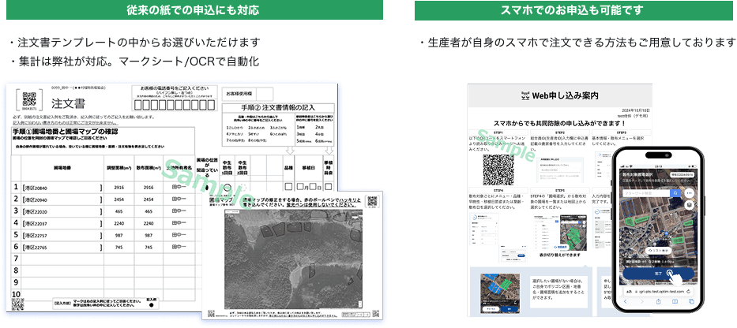The height and width of the screenshot is (328, 737).
Task: Click the 港区22765 cell in row 6
Action: 62,246
